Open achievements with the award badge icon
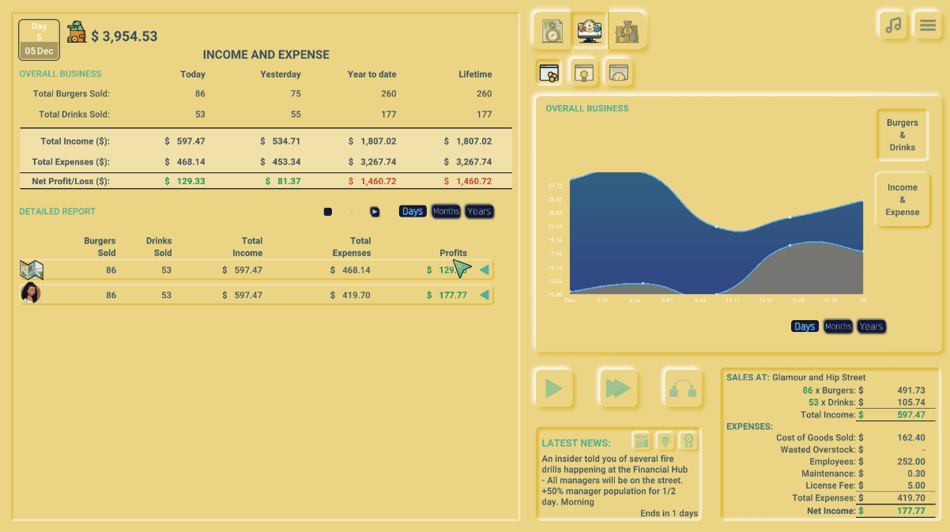 click(688, 440)
